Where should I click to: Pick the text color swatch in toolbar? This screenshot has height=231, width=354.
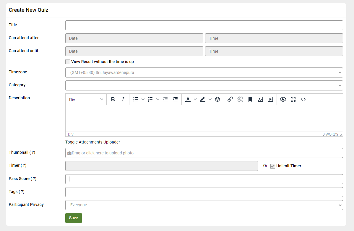click(188, 100)
